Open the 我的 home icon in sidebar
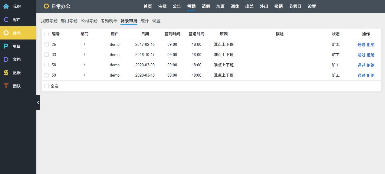Image resolution: width=385 pixels, height=174 pixels. click(6, 6)
